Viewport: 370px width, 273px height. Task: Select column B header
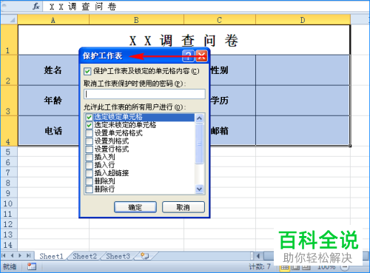(x=136, y=20)
